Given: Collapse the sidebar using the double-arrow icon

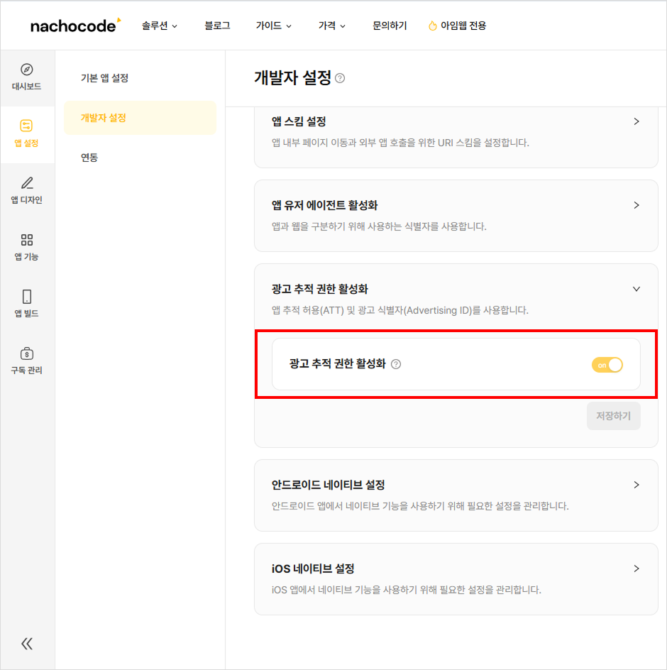Looking at the screenshot, I should click(26, 643).
